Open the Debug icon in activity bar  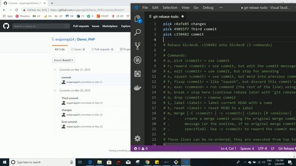click(137, 60)
